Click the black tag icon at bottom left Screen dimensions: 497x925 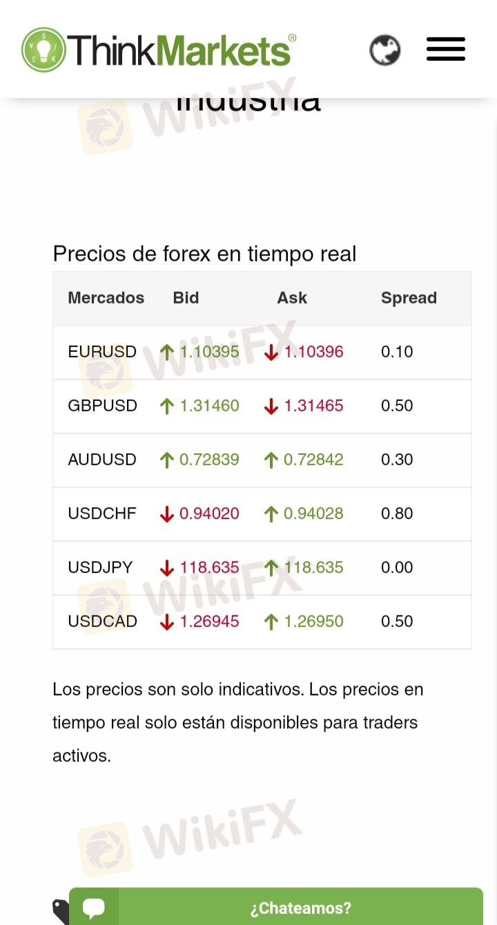tap(61, 911)
